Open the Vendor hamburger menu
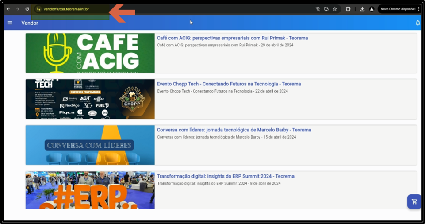The image size is (425, 224). coord(10,23)
